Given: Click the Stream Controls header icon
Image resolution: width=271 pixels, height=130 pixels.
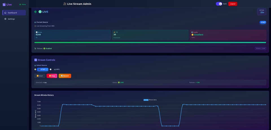Looking at the screenshot, I should tap(36, 60).
